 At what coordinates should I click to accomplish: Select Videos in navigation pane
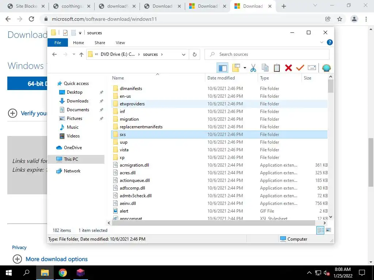coord(73,136)
